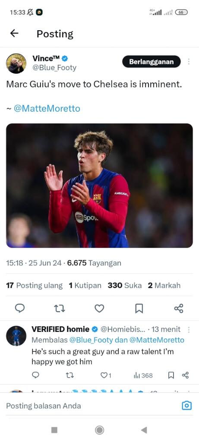Image resolution: width=199 pixels, height=442 pixels.
Task: Tap the camera icon in the reply bar
Action: pos(186,406)
